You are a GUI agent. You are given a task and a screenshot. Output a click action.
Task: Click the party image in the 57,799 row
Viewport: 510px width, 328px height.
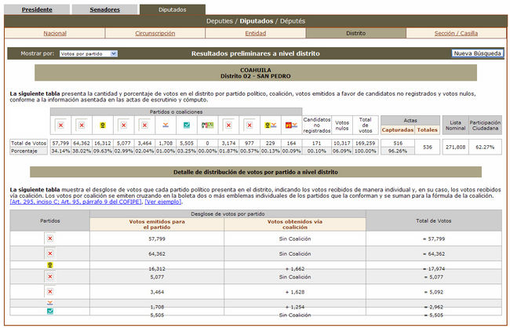pos(50,236)
